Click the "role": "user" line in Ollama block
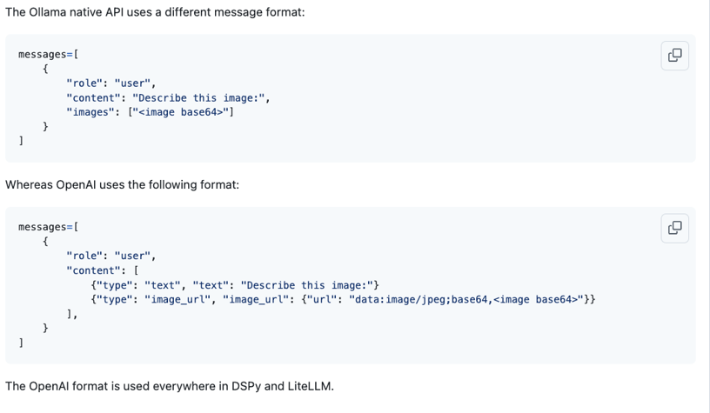The height and width of the screenshot is (413, 710). tap(111, 83)
